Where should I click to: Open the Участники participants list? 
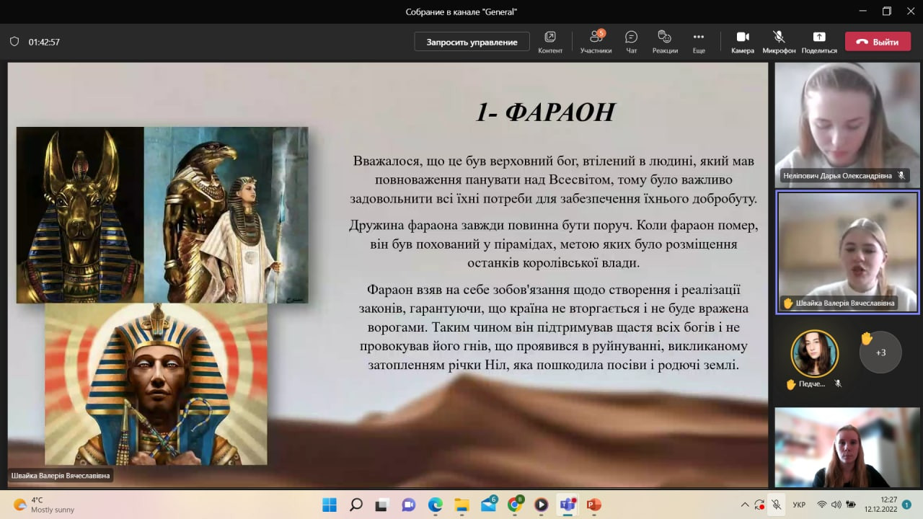click(596, 41)
